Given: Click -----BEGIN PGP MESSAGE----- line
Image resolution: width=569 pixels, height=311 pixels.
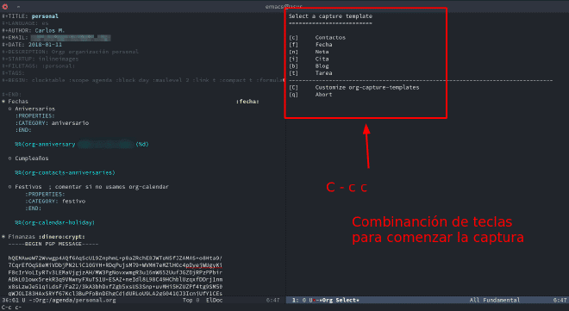Looking at the screenshot, I should [53, 244].
